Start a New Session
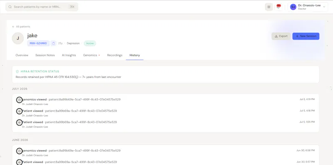Screen dimensions: 333x165 coord(306,36)
